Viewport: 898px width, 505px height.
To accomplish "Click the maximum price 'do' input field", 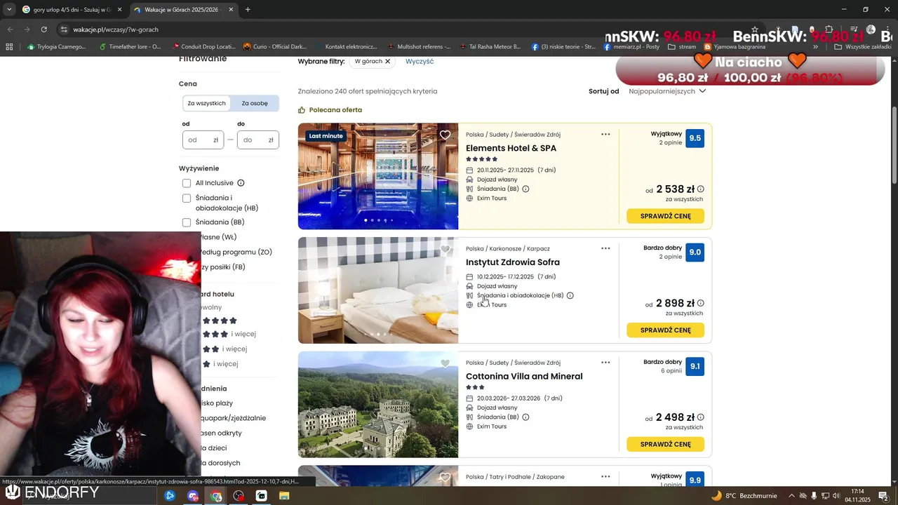I will point(258,140).
